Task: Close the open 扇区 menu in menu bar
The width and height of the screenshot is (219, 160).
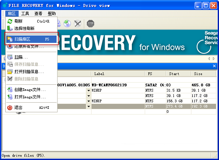Action: pos(12,14)
